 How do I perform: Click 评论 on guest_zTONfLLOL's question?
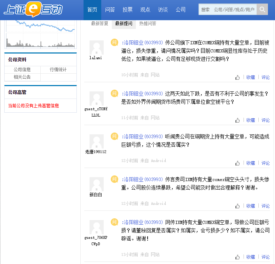[265, 120]
